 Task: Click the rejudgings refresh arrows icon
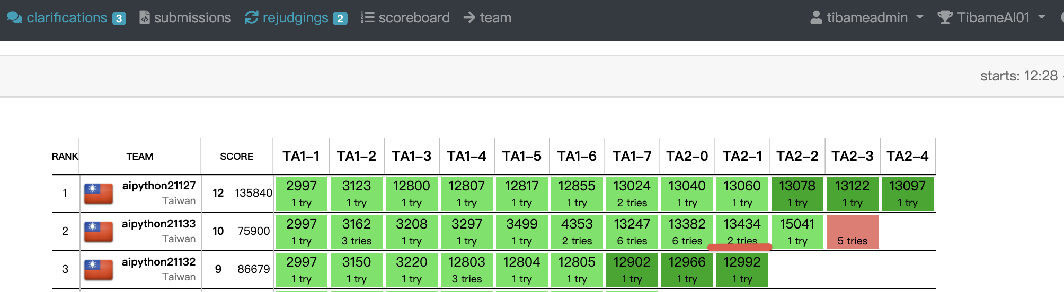pos(251,17)
